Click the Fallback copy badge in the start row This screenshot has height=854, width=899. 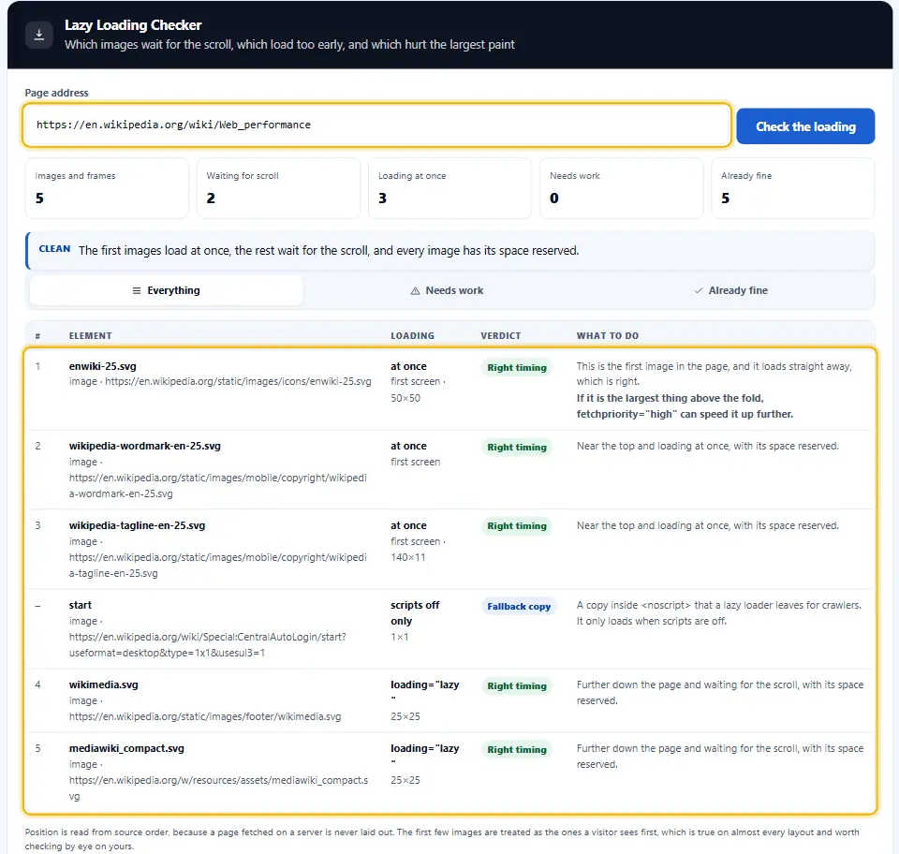click(x=519, y=607)
